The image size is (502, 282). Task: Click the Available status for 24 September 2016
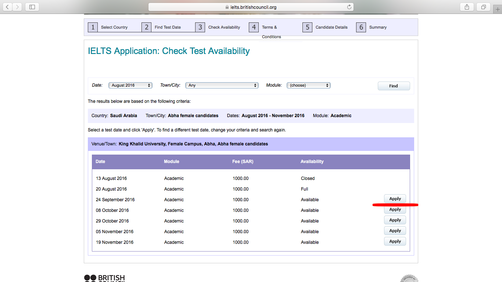click(310, 200)
